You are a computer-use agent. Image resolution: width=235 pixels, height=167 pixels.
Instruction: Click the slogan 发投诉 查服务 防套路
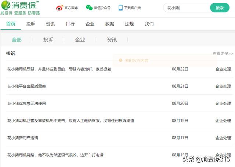pos(20,13)
